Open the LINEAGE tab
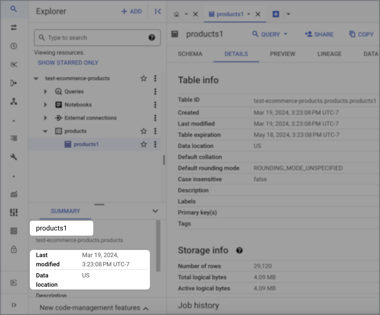The width and height of the screenshot is (380, 315). pos(329,54)
